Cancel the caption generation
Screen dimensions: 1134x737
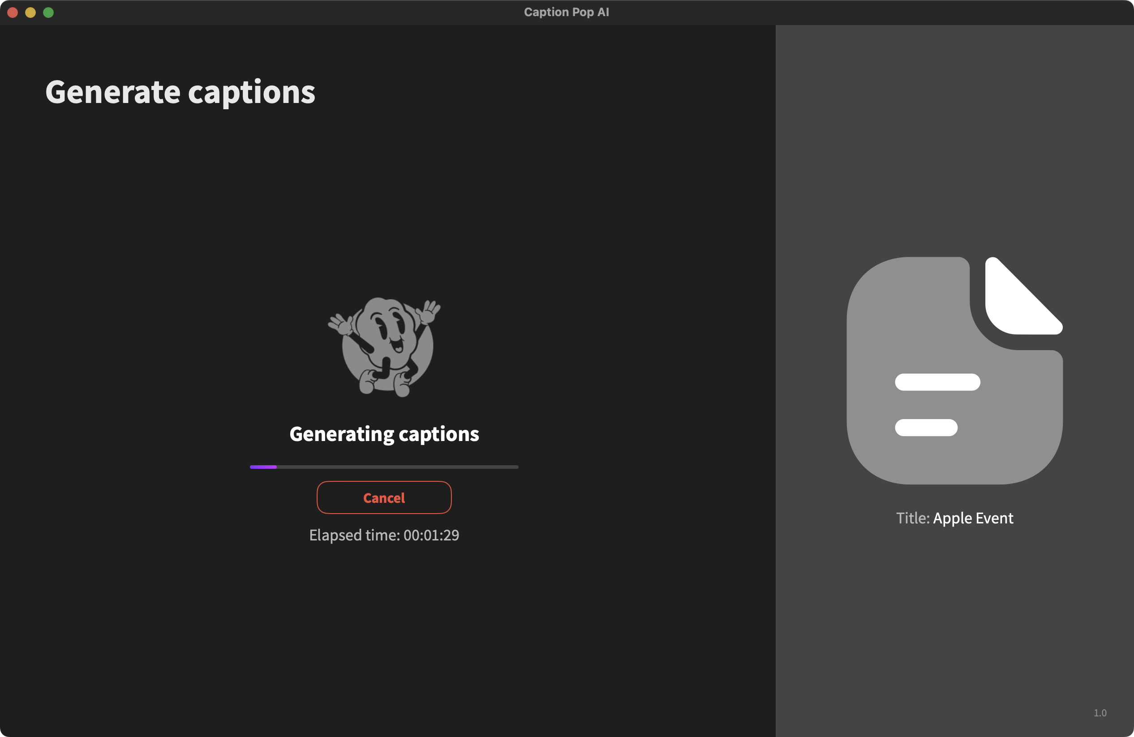(384, 497)
